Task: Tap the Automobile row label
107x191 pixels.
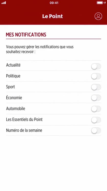Action: click(x=16, y=108)
